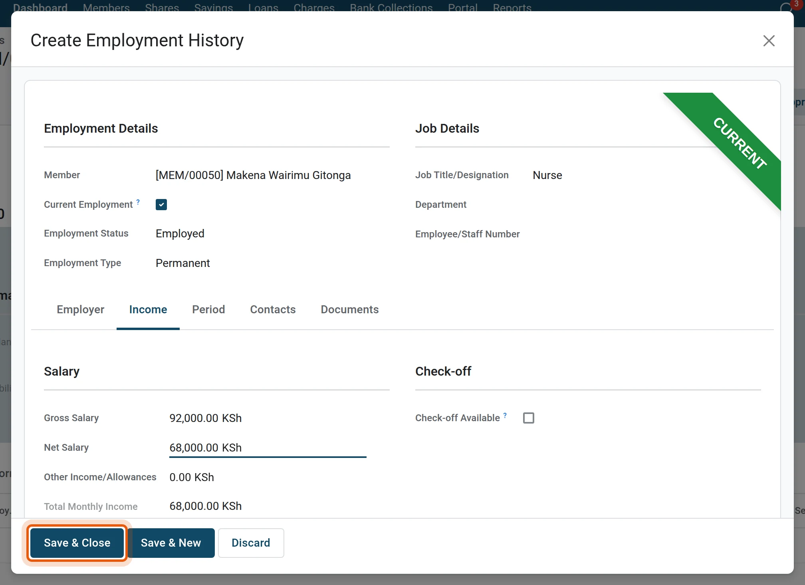Switch to the Employer tab
Image resolution: width=805 pixels, height=585 pixels.
[80, 310]
